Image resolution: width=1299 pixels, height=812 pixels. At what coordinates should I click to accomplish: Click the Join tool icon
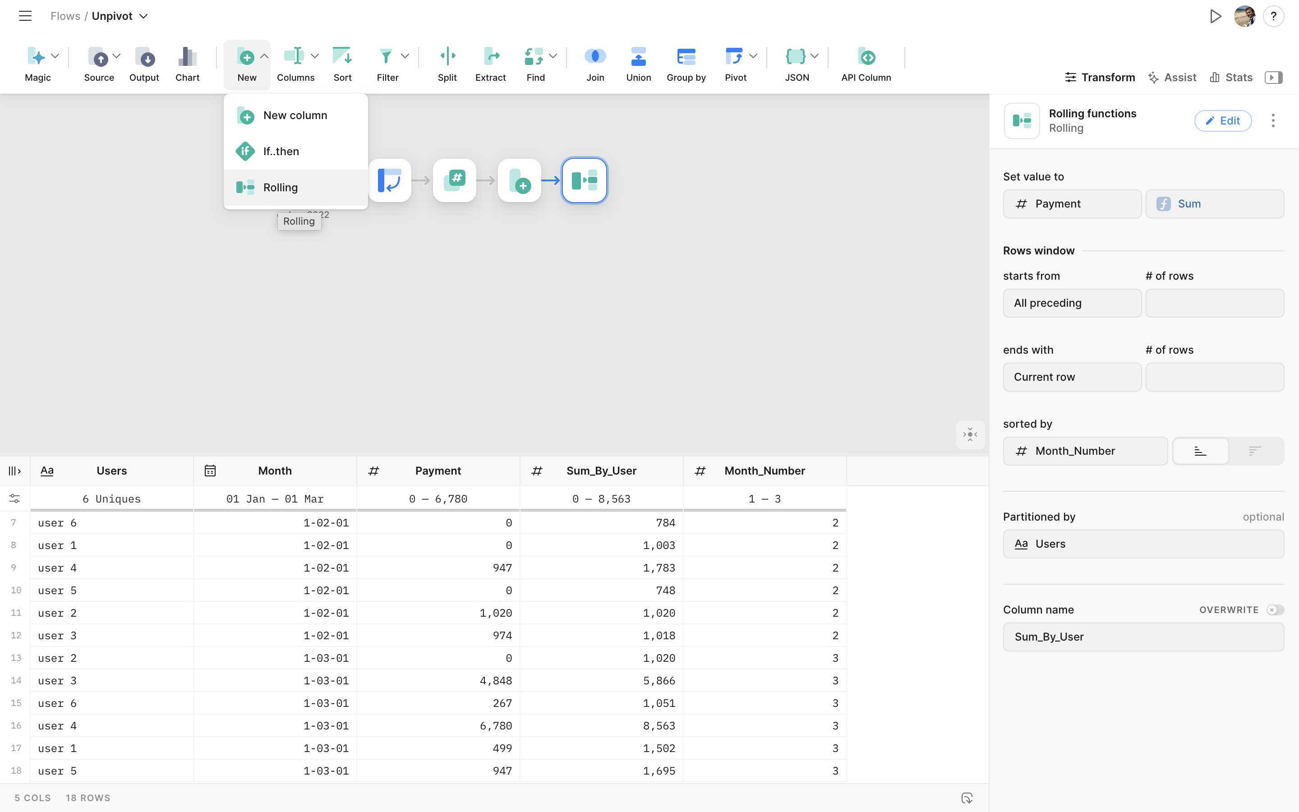tap(595, 57)
